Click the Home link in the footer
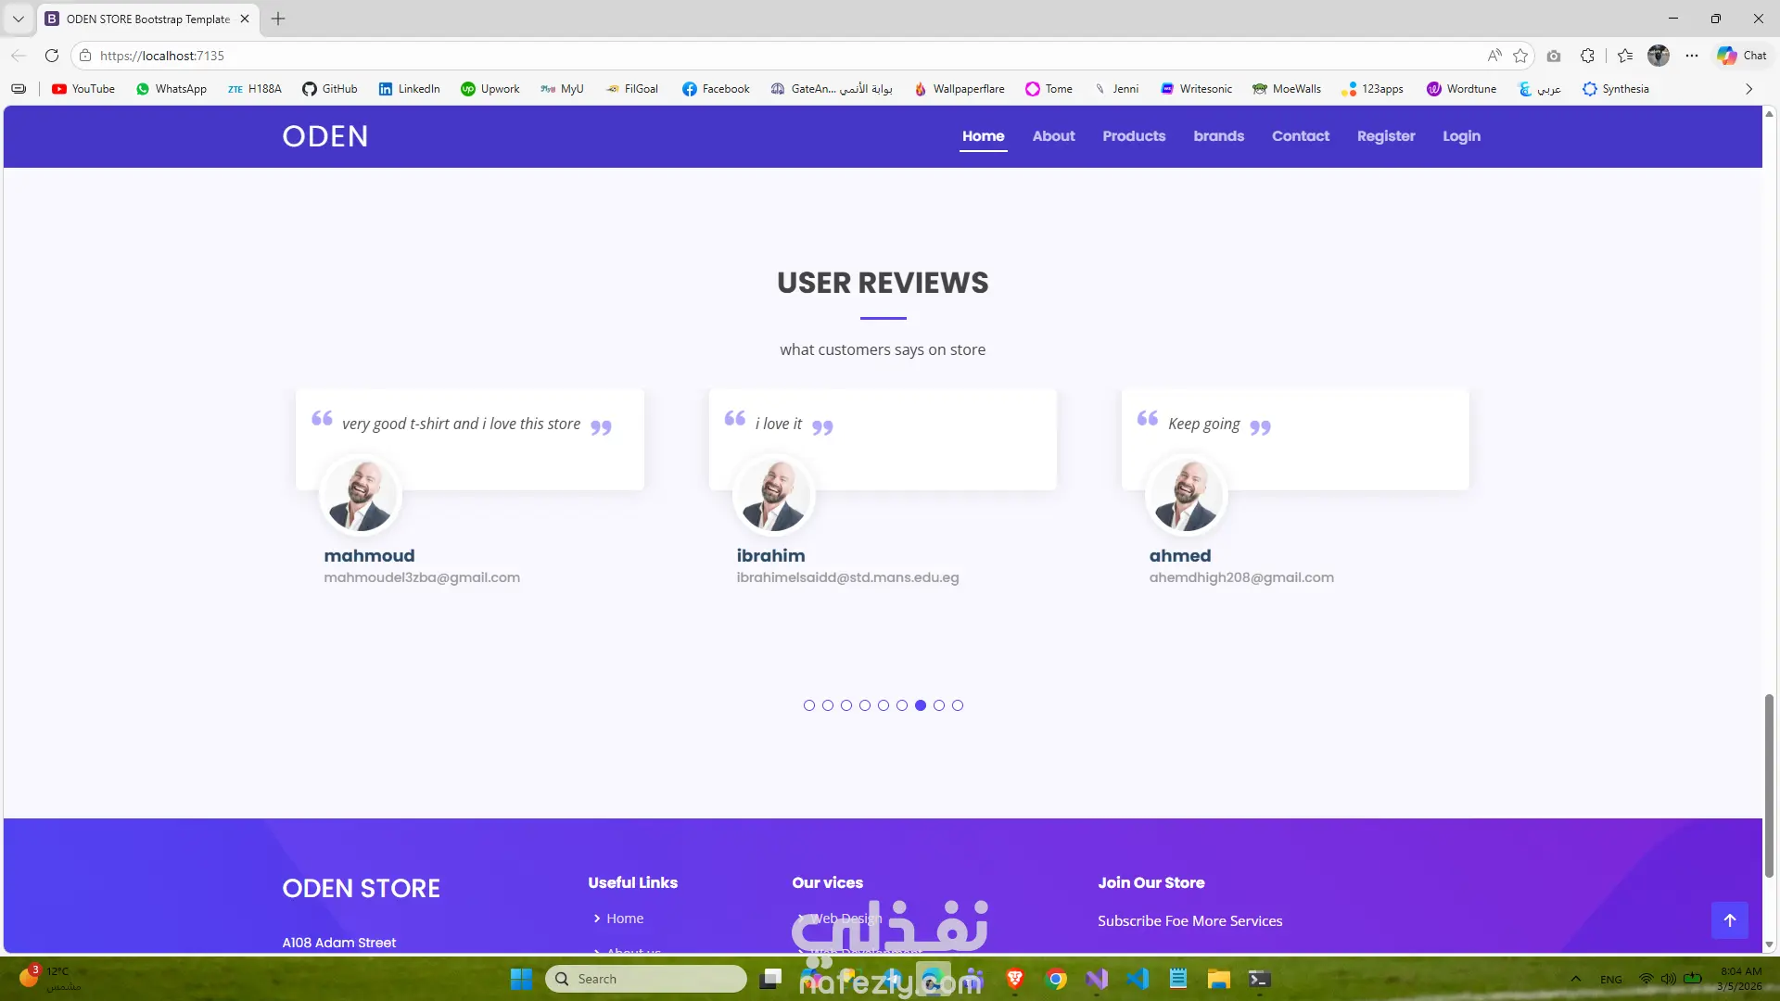Viewport: 1780px width, 1001px height. [624, 919]
